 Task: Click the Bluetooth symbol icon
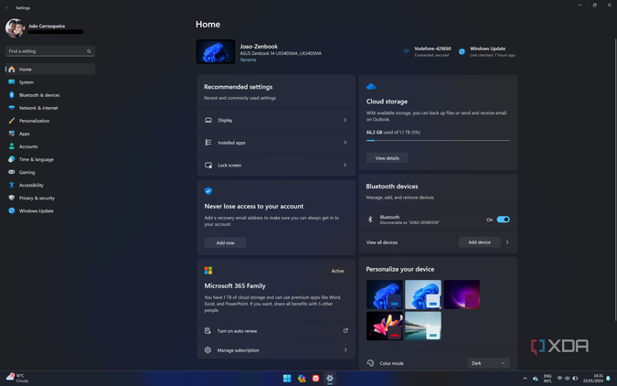(x=370, y=220)
